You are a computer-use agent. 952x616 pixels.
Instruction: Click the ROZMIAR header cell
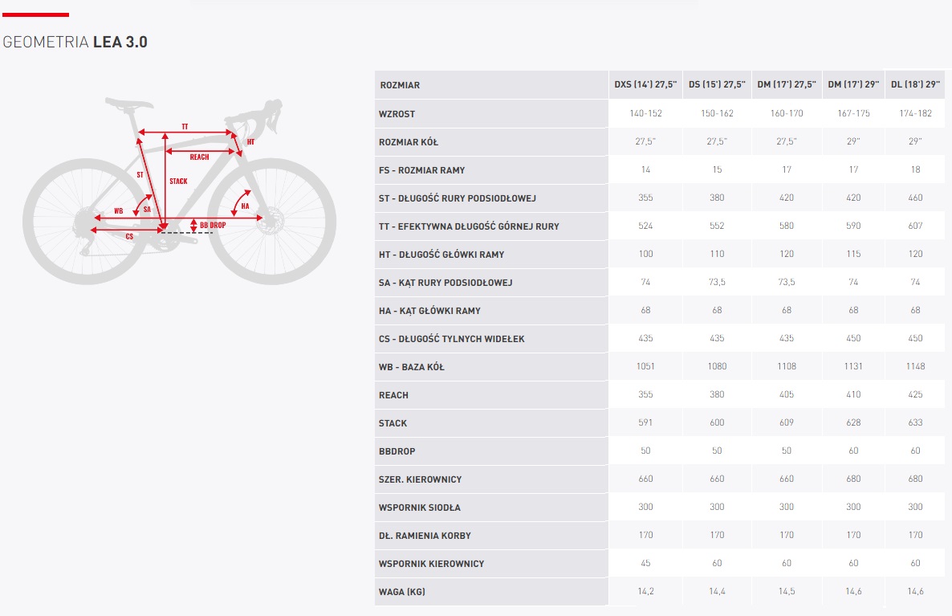(400, 85)
